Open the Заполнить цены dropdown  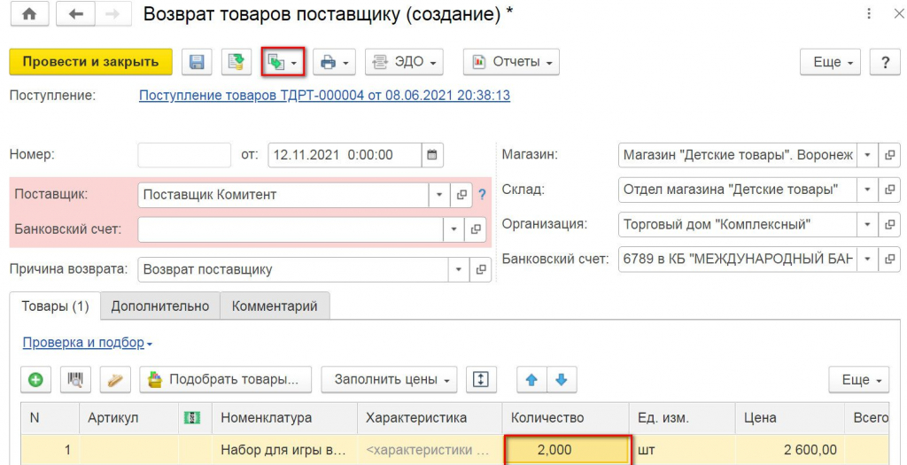(390, 380)
